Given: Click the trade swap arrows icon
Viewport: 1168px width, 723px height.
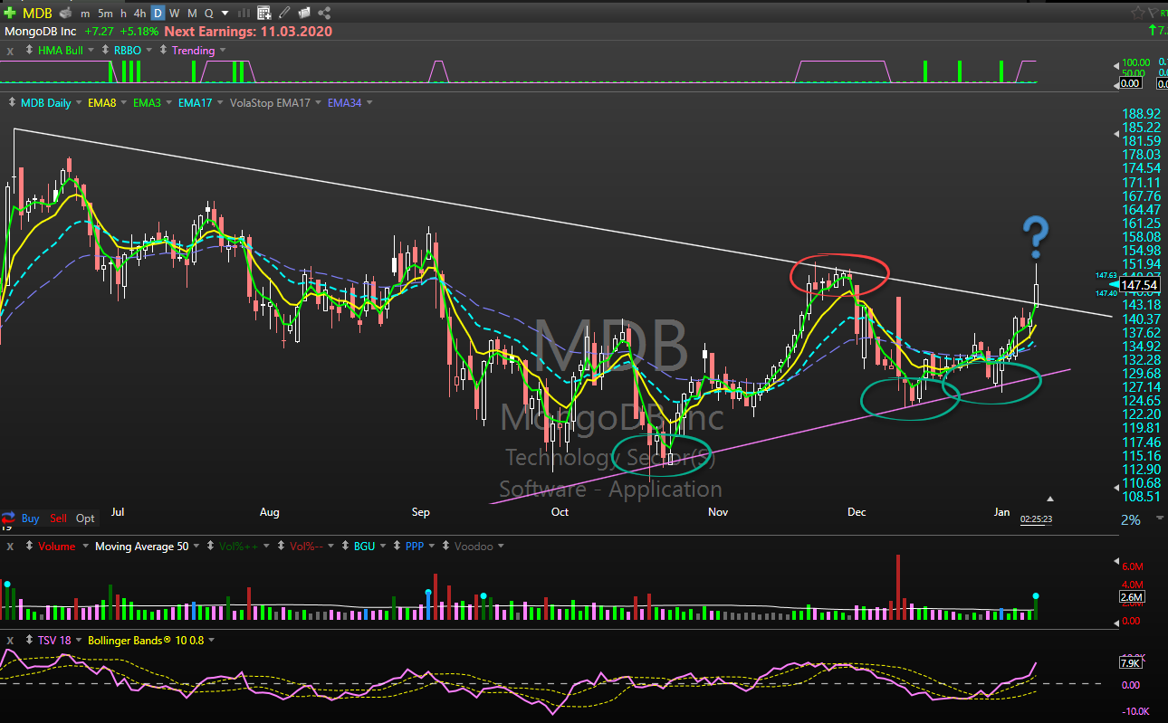Looking at the screenshot, I should (8, 518).
